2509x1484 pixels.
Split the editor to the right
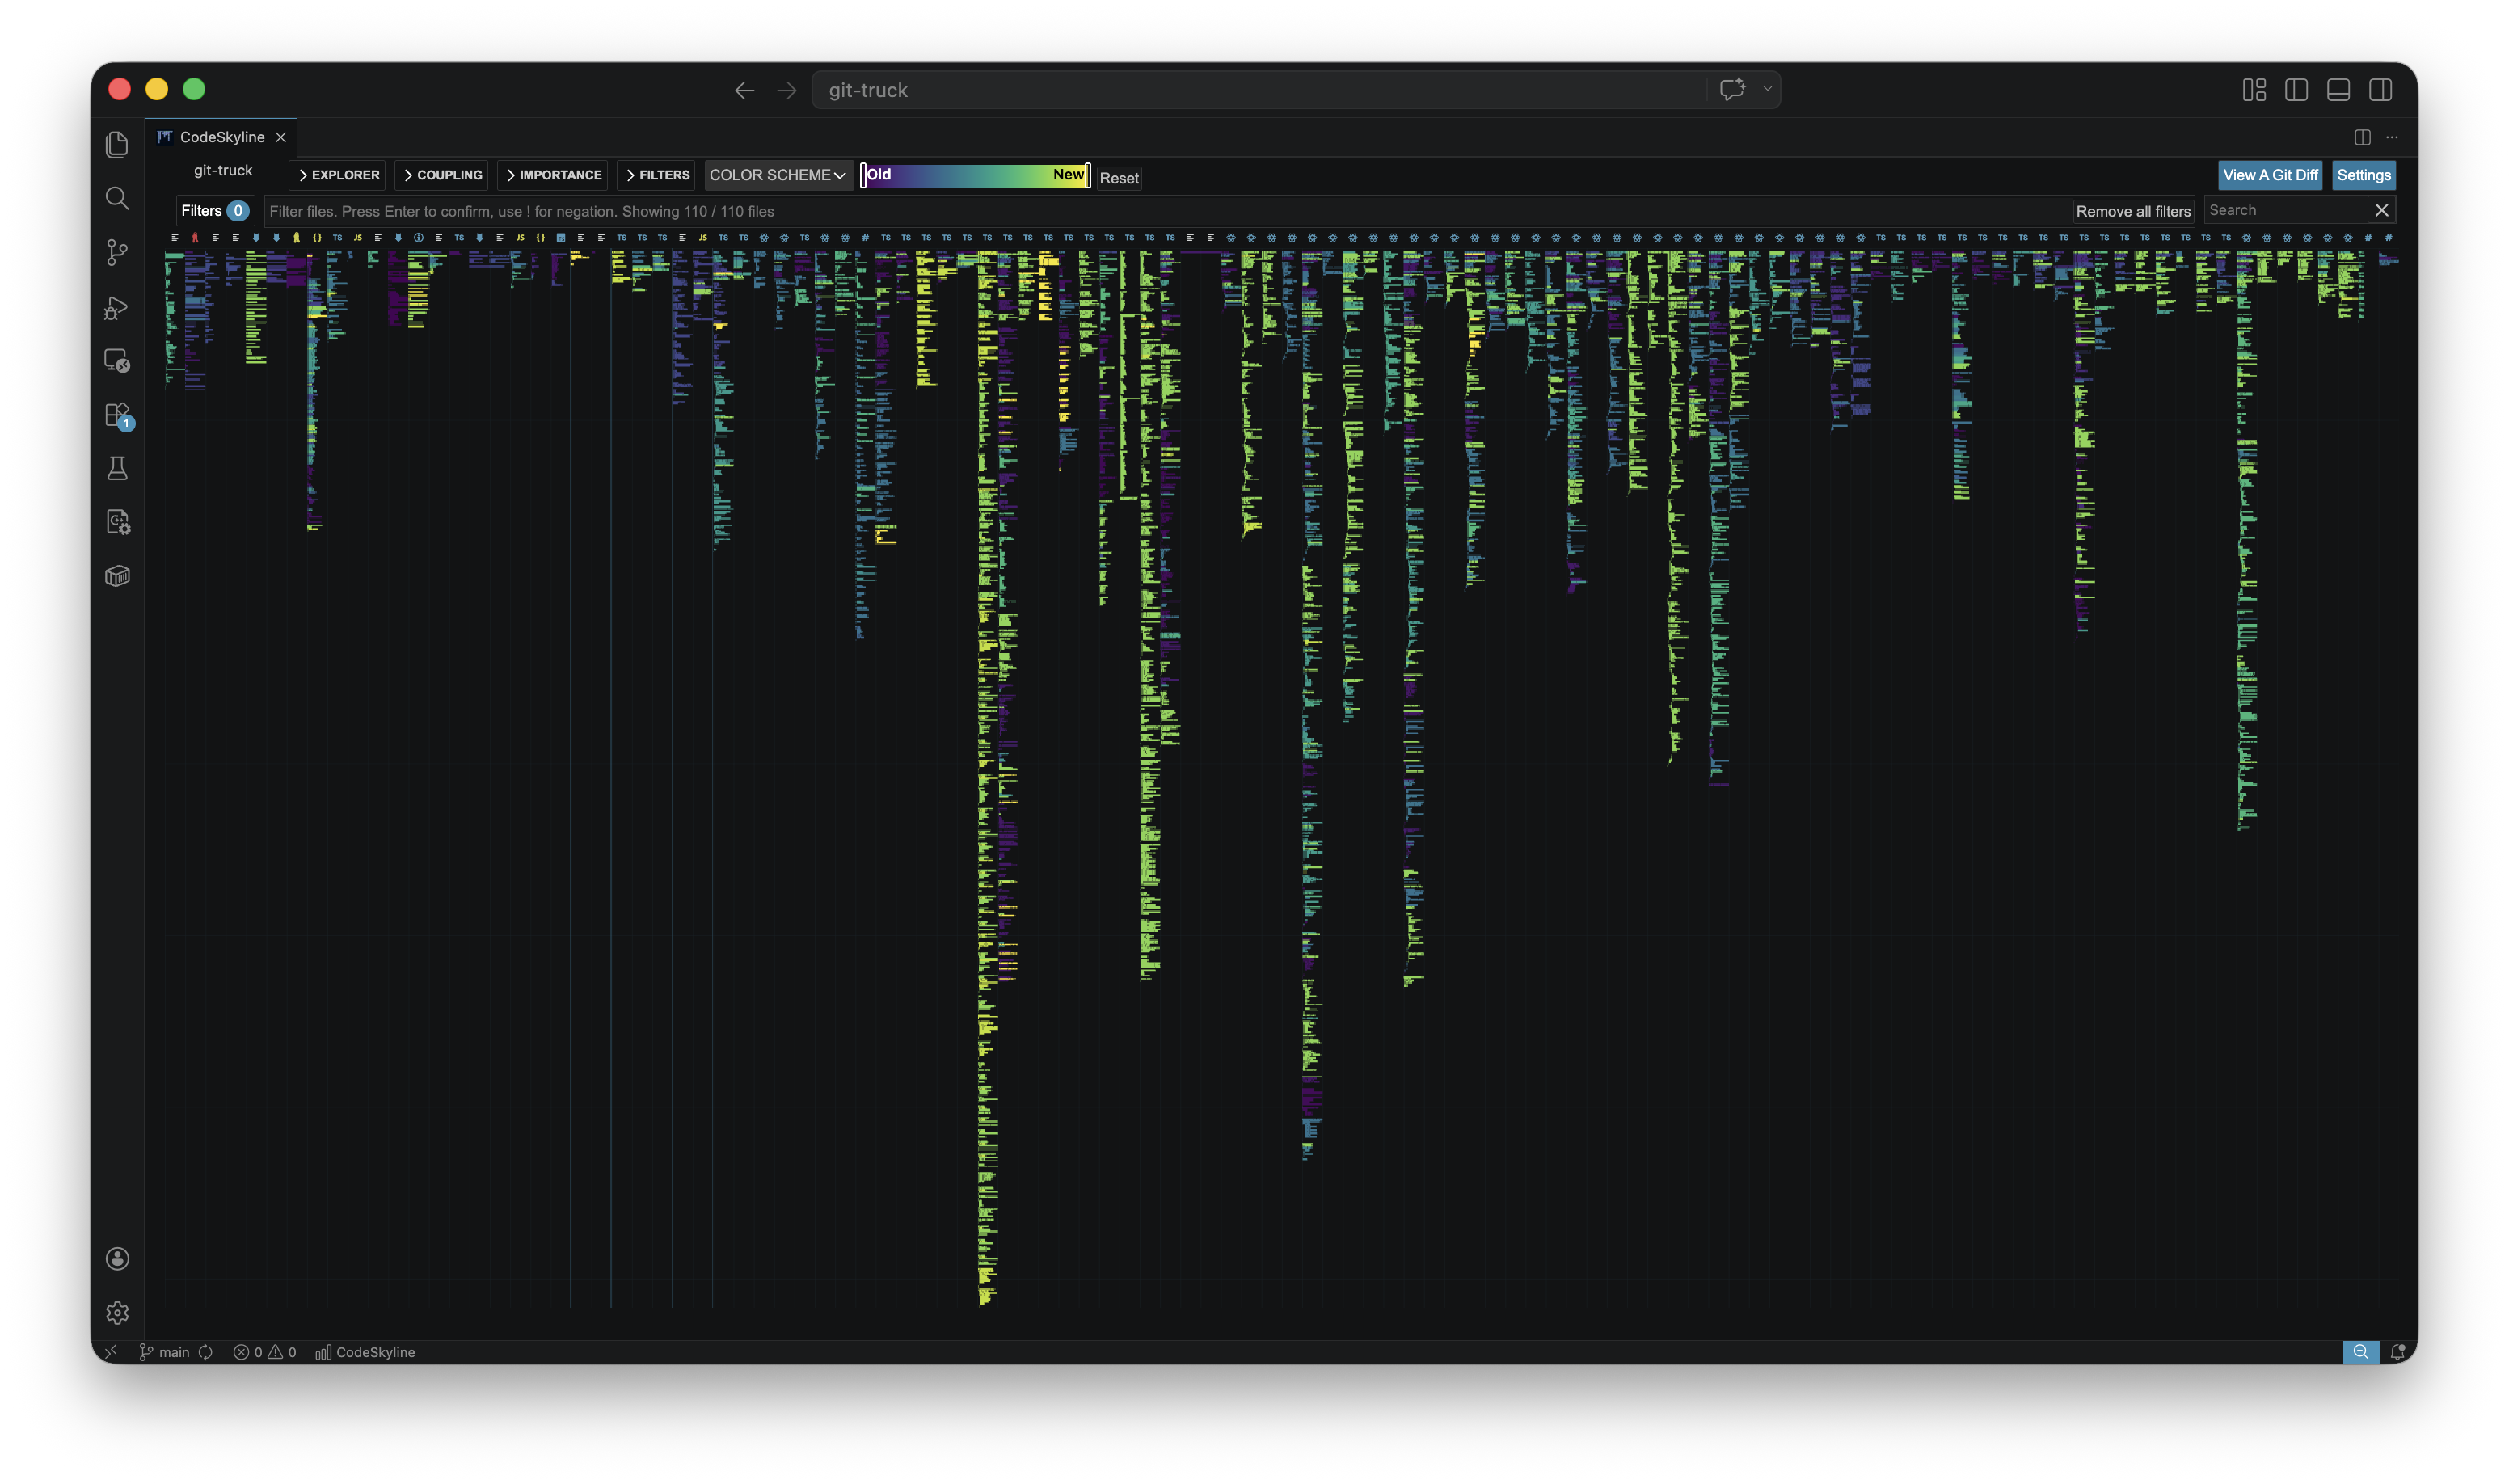pos(2362,137)
